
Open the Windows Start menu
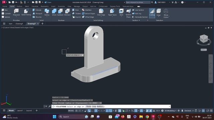(55, 117)
